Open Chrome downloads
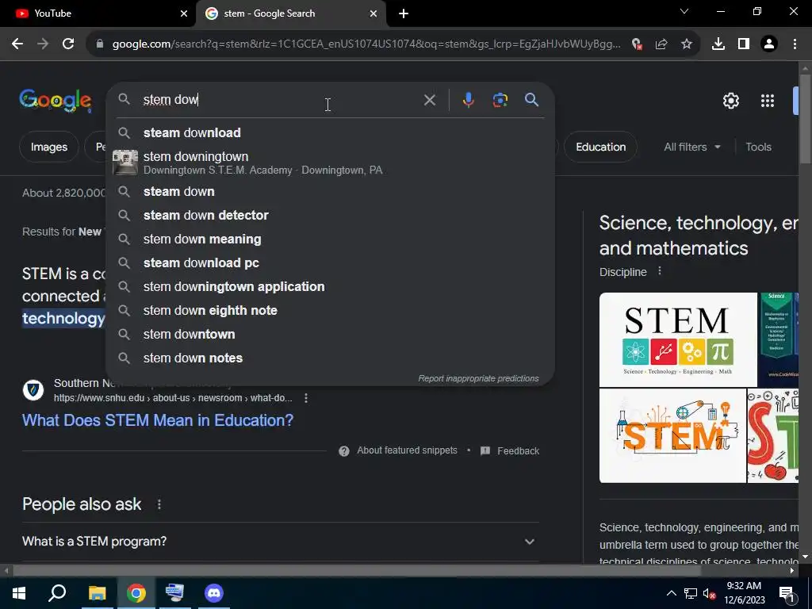 pyautogui.click(x=718, y=44)
